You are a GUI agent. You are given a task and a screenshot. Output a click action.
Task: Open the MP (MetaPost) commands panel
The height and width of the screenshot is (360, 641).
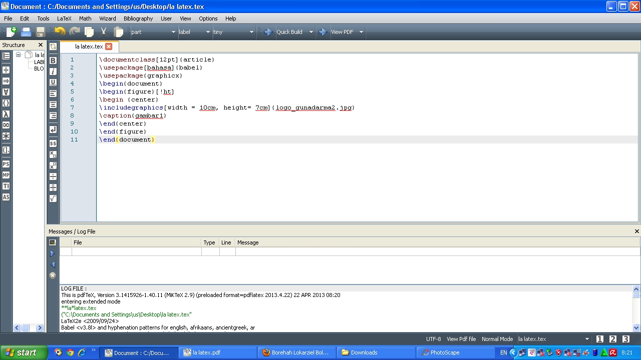6,175
